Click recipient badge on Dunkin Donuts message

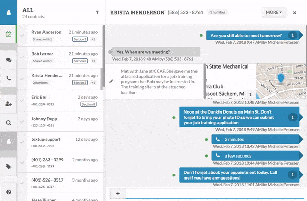(x=292, y=117)
